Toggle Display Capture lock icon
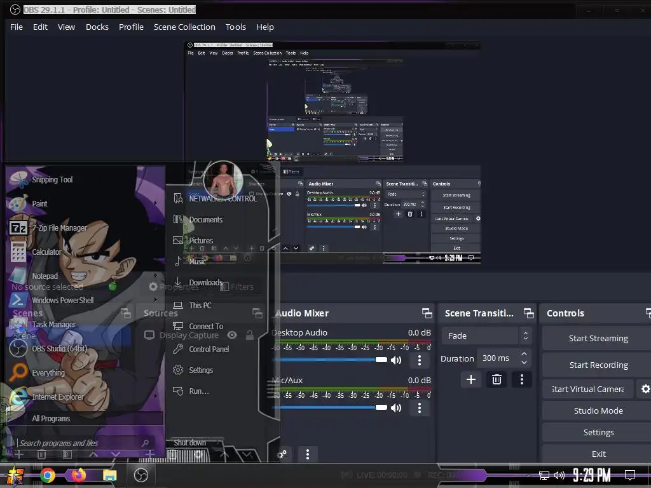Image resolution: width=651 pixels, height=488 pixels. [x=249, y=335]
